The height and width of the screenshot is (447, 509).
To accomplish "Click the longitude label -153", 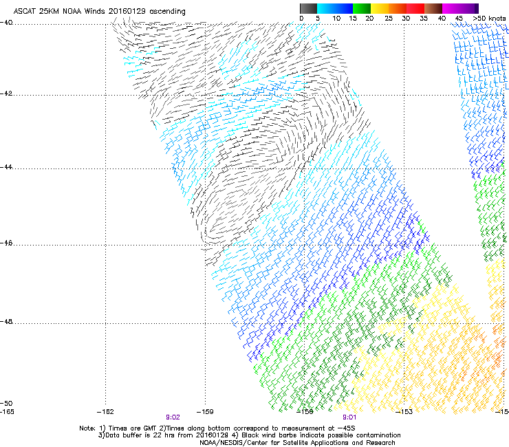I will coord(404,412).
